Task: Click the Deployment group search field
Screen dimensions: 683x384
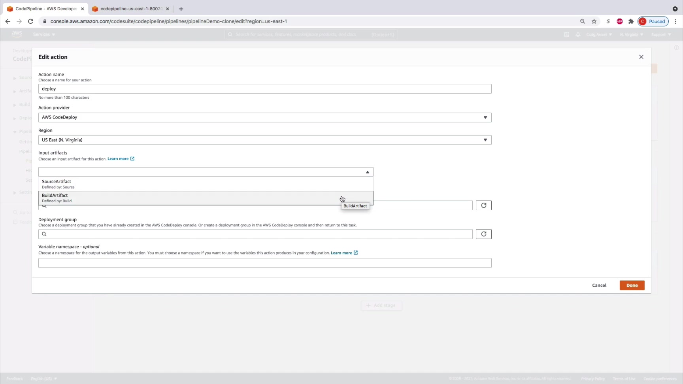Action: point(255,234)
